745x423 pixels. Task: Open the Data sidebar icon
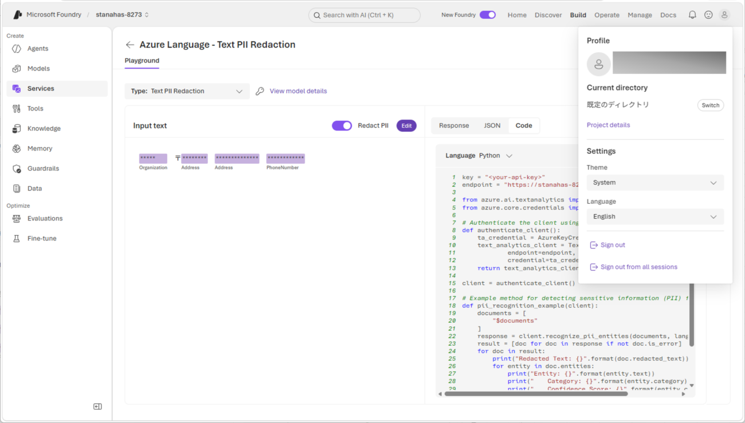[17, 188]
